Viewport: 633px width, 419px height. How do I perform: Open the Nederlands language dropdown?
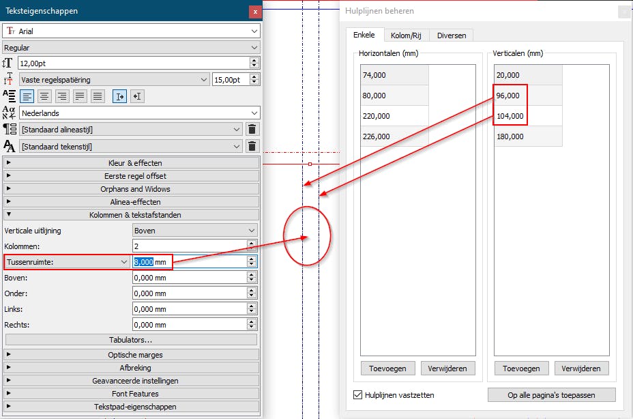click(x=139, y=113)
